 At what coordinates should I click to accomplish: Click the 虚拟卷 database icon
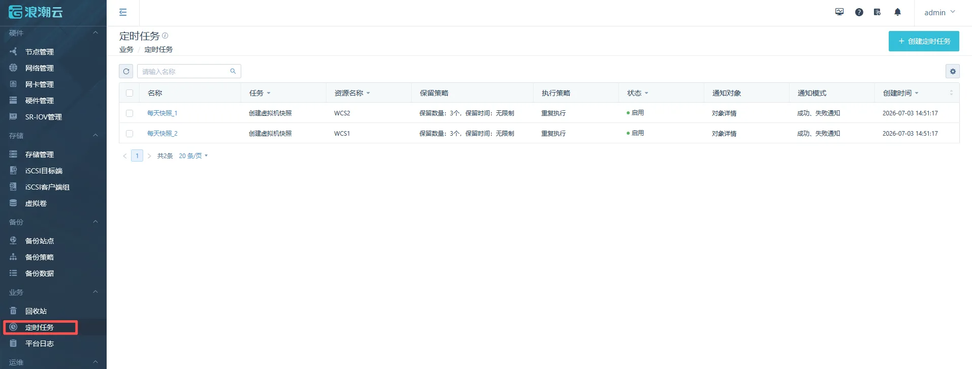coord(13,203)
